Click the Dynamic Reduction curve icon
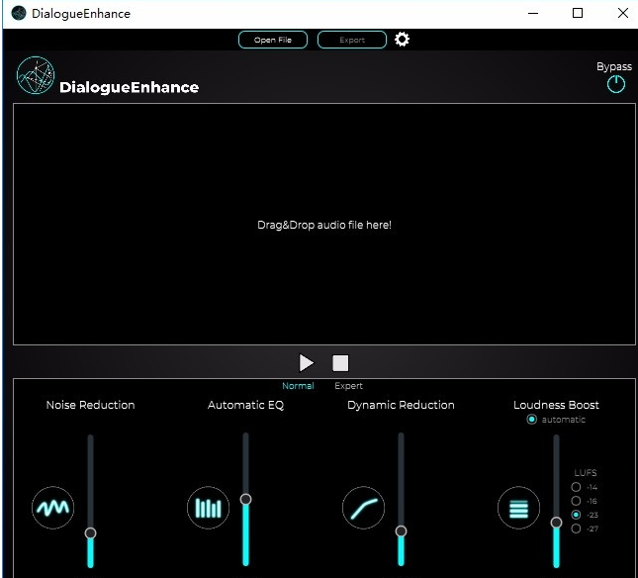The height and width of the screenshot is (578, 638). [363, 508]
